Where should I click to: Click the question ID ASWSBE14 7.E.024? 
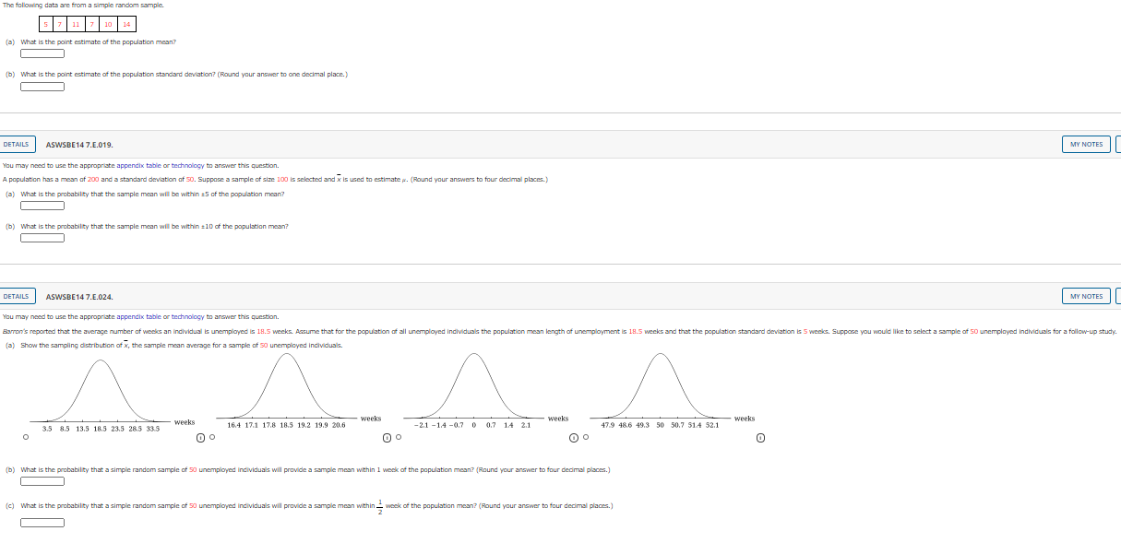[x=79, y=297]
